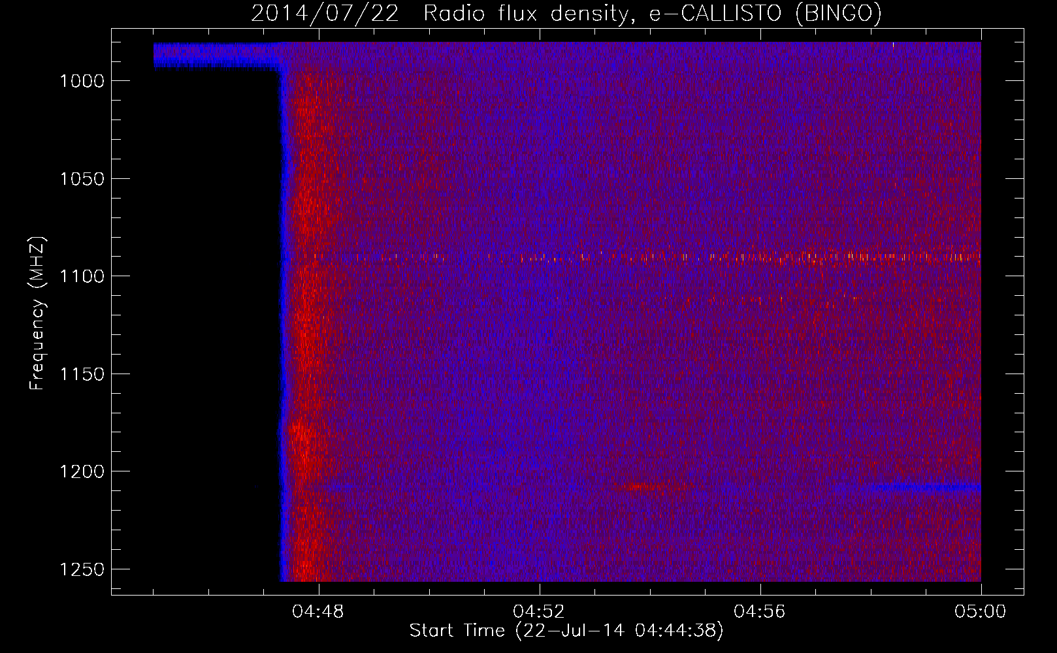Click the 1150 frequency tick label

(82, 374)
